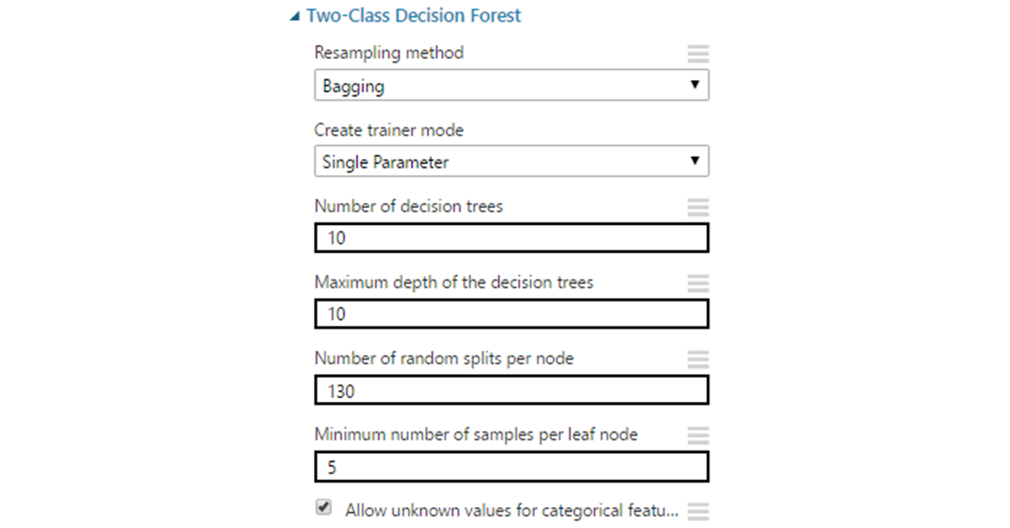
Task: Open the menu icon beside random splits per node
Action: pos(698,360)
